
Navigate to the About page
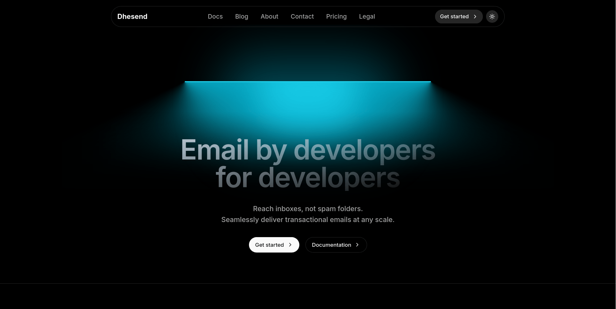click(269, 16)
